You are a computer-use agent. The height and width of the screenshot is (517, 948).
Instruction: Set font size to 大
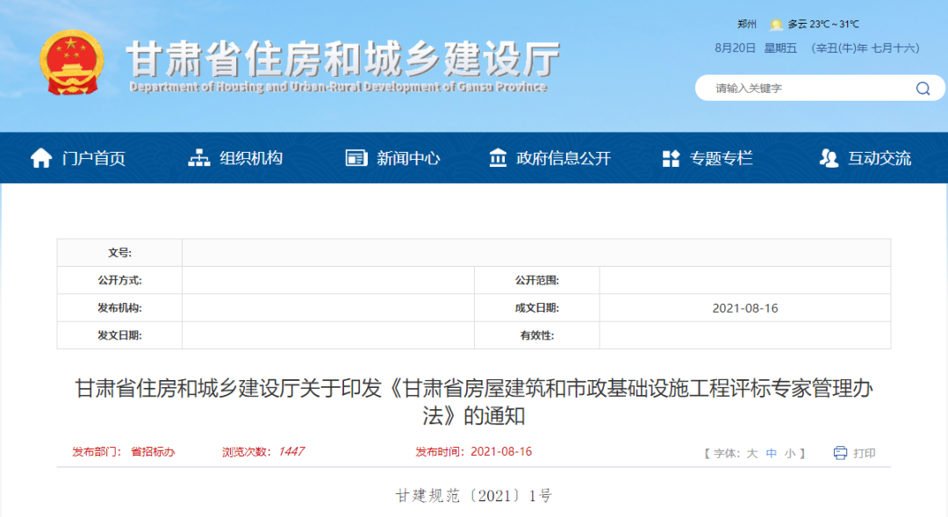[751, 453]
